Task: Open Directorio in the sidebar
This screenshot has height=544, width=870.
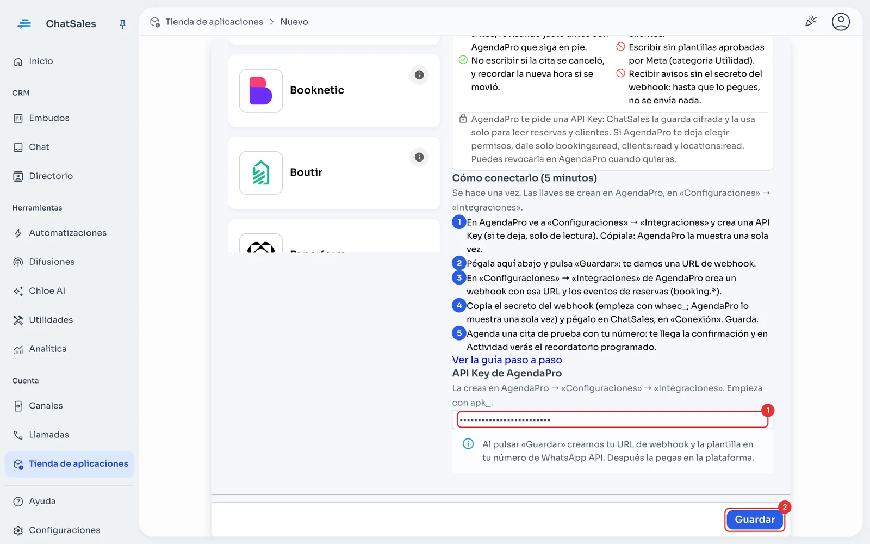Action: (70, 176)
